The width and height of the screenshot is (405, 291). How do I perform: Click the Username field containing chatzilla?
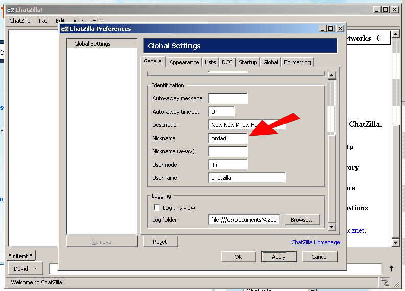[x=247, y=178]
